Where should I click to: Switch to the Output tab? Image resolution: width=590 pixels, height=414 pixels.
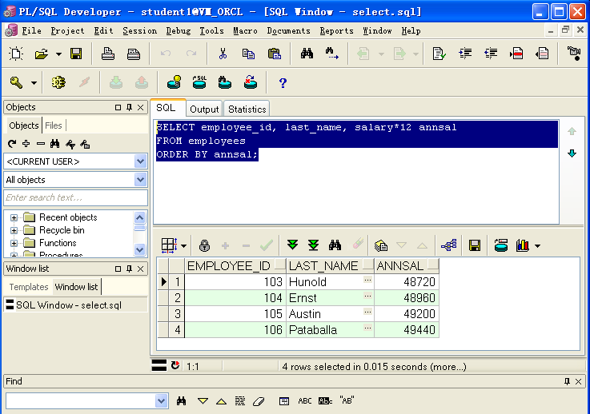point(204,109)
